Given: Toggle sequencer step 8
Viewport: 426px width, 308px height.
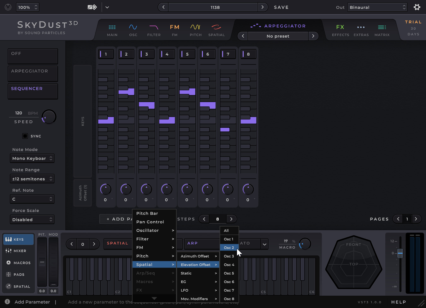Looking at the screenshot, I should 248,54.
